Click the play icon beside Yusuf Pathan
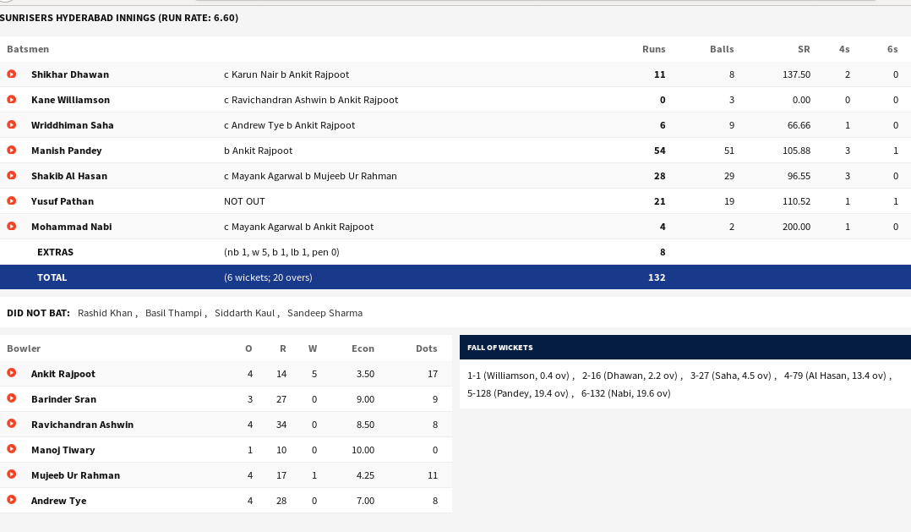Viewport: 911px width, 532px height. (12, 201)
